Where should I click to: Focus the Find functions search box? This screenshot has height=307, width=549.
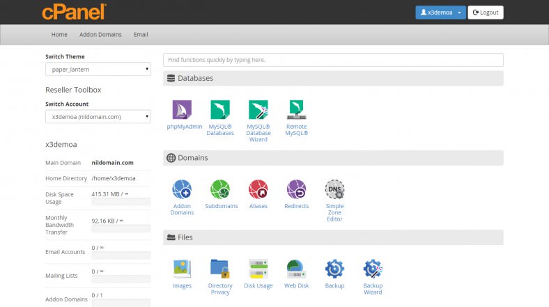click(333, 60)
